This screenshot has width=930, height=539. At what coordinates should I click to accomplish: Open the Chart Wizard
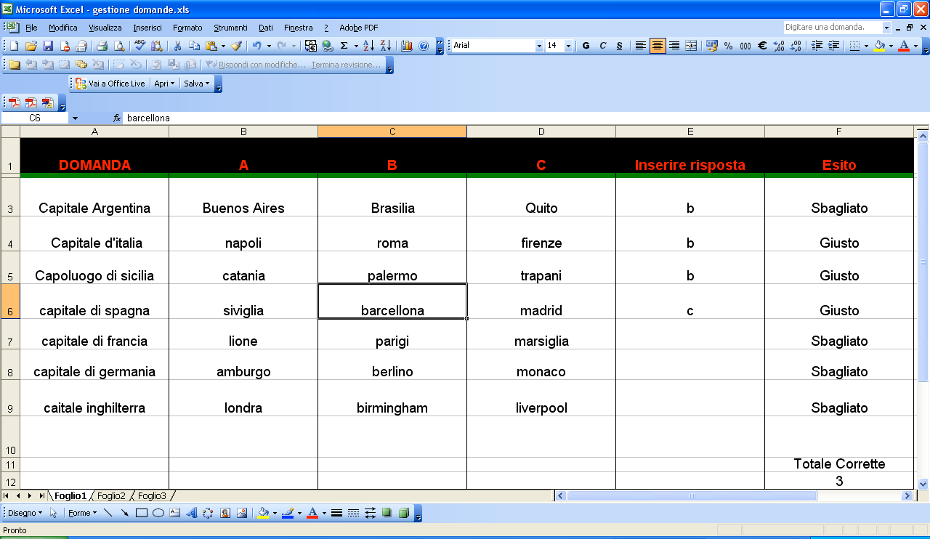click(407, 46)
